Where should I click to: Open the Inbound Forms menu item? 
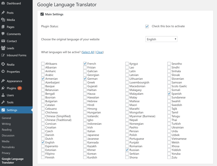click(x=16, y=55)
